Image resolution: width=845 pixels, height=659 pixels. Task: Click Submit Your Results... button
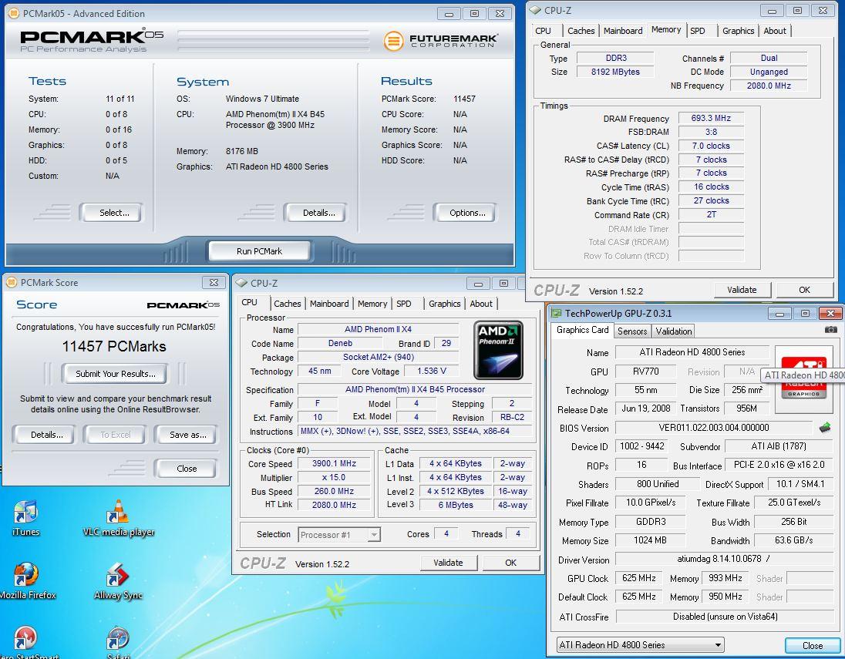click(x=116, y=373)
